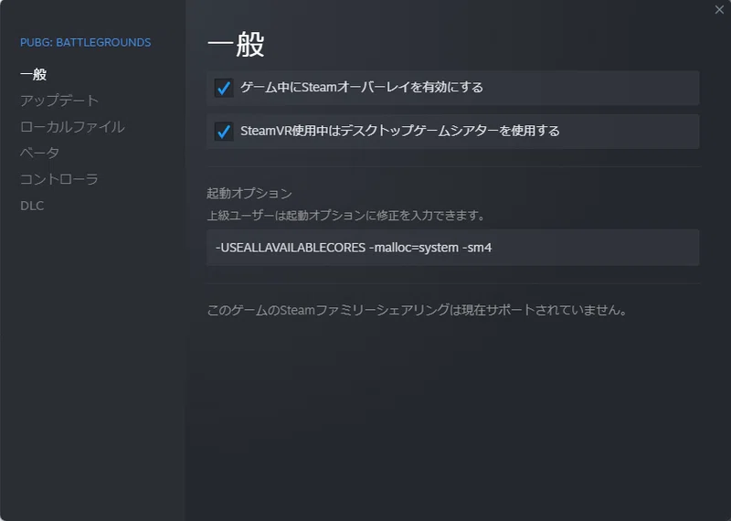
Task: Click the large 一般 page heading
Action: (236, 44)
